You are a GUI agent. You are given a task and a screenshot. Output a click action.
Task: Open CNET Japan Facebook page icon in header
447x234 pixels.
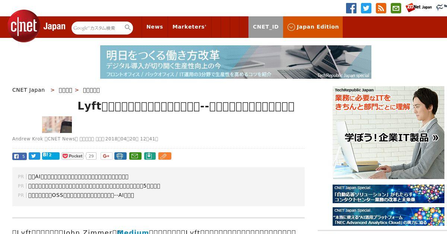pos(351,8)
